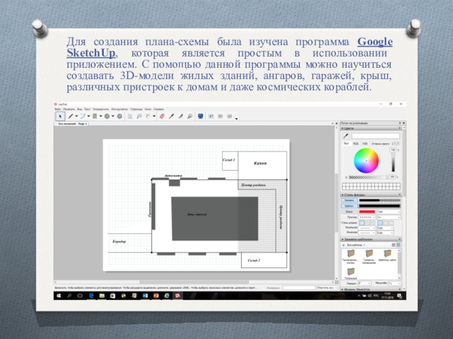Image resolution: width=453 pixels, height=339 pixels.
Task: Pick a color from the color wheel
Action: 366,162
